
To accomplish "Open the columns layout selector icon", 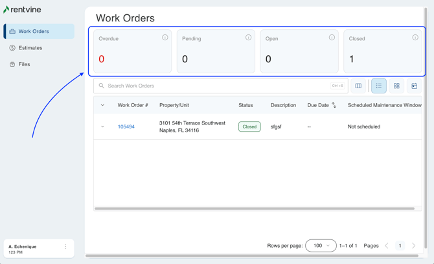I will (x=358, y=86).
